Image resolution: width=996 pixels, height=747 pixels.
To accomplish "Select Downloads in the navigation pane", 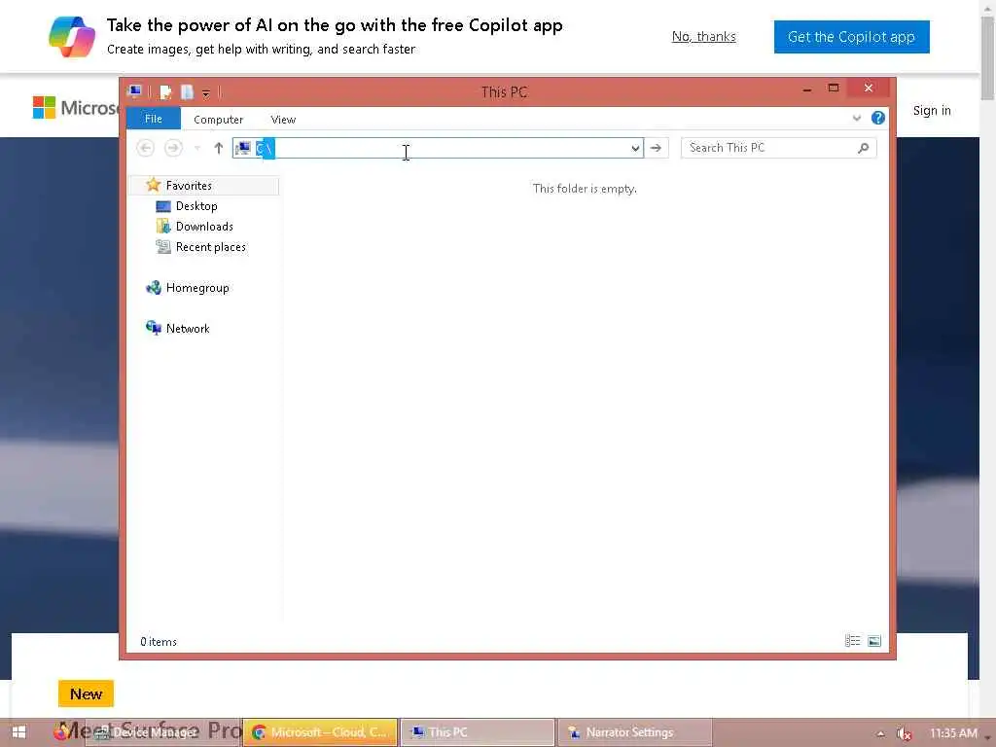I will 204,226.
